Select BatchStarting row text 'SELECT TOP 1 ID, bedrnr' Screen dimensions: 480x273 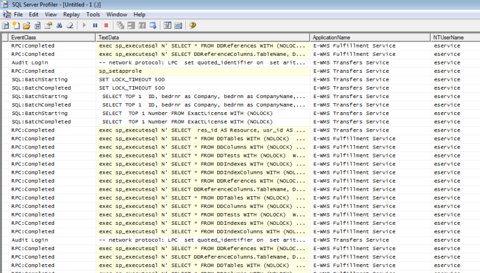tap(202, 96)
